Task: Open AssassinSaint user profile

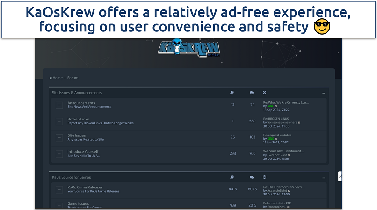Action: (277, 190)
